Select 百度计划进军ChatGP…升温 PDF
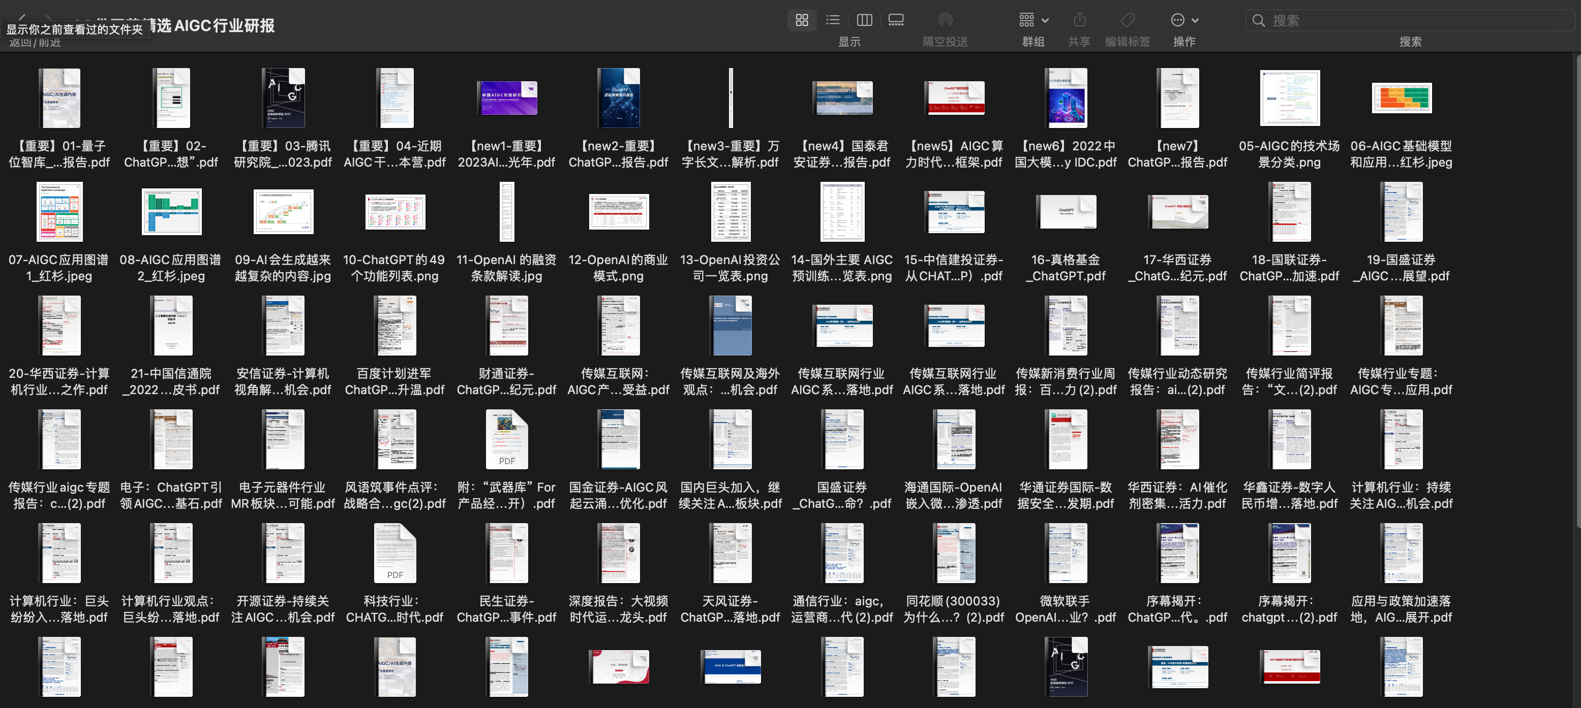Viewport: 1581px width, 708px height. (394, 326)
